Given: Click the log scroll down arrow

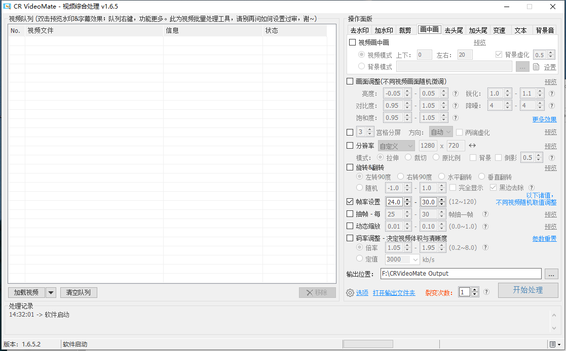Looking at the screenshot, I should point(554,328).
